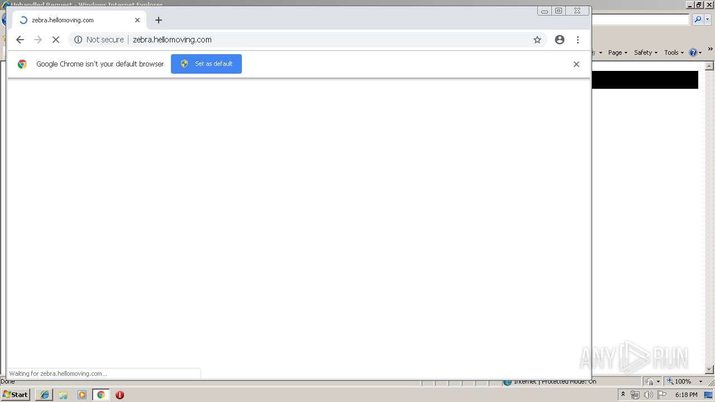Click the IE zoom magnifier icon

(x=670, y=382)
